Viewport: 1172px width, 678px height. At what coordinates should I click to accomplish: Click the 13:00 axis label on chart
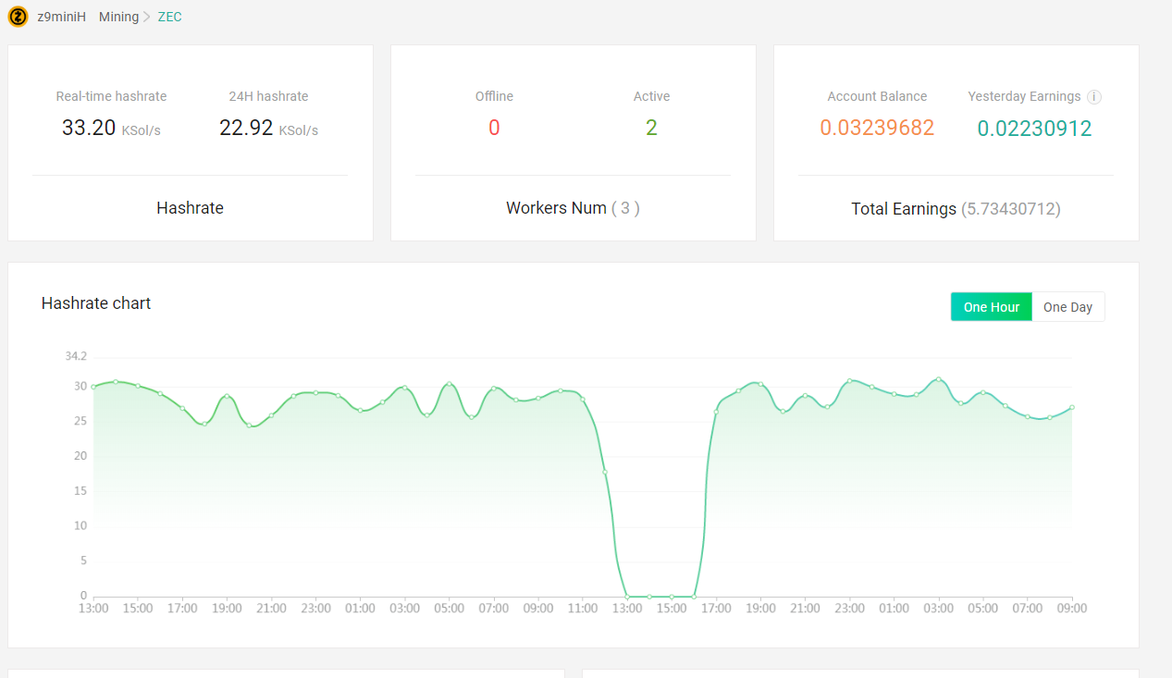[x=93, y=608]
